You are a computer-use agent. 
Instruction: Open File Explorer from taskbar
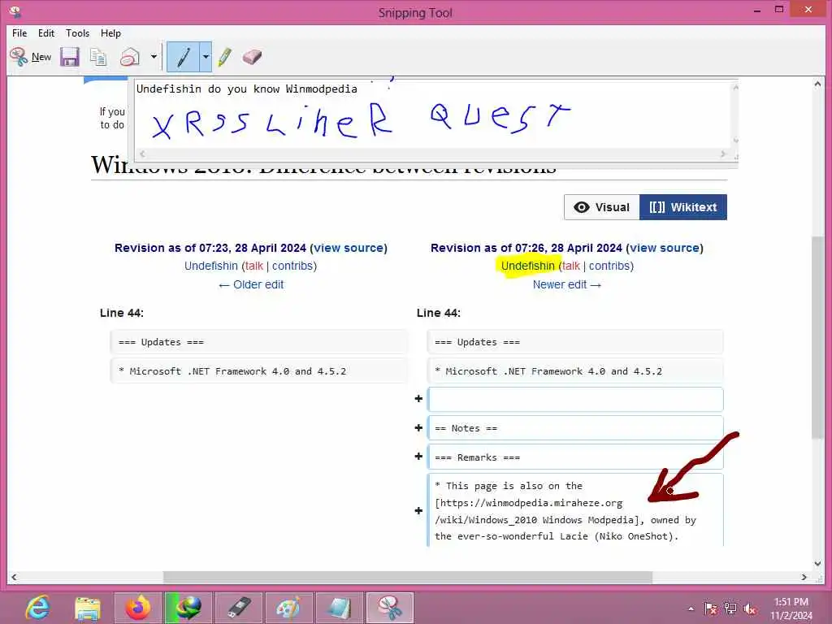(88, 608)
